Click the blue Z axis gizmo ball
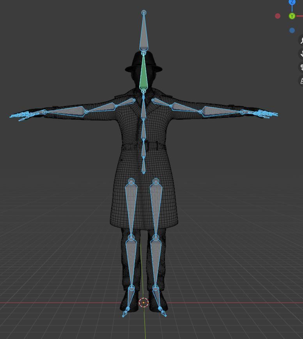The height and width of the screenshot is (339, 303). tap(292, 2)
